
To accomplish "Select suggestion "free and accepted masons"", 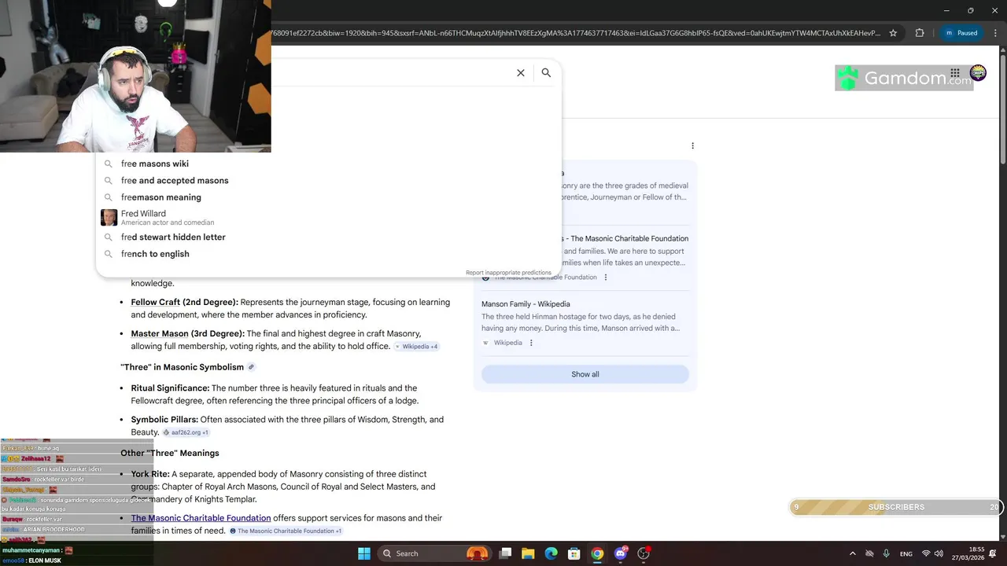I will click(328, 180).
